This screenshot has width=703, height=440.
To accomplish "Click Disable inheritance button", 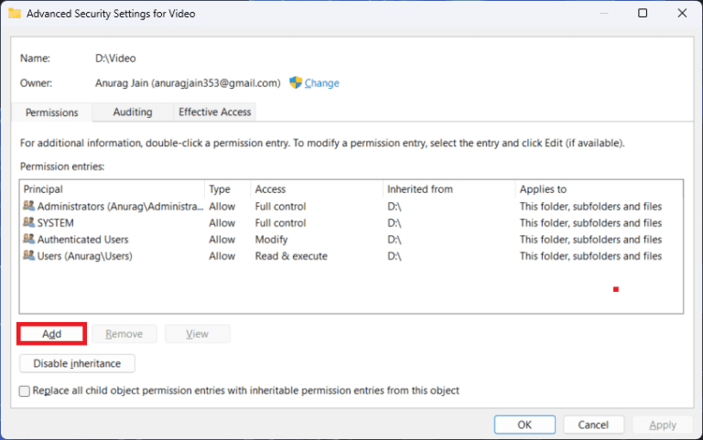I will pos(77,363).
